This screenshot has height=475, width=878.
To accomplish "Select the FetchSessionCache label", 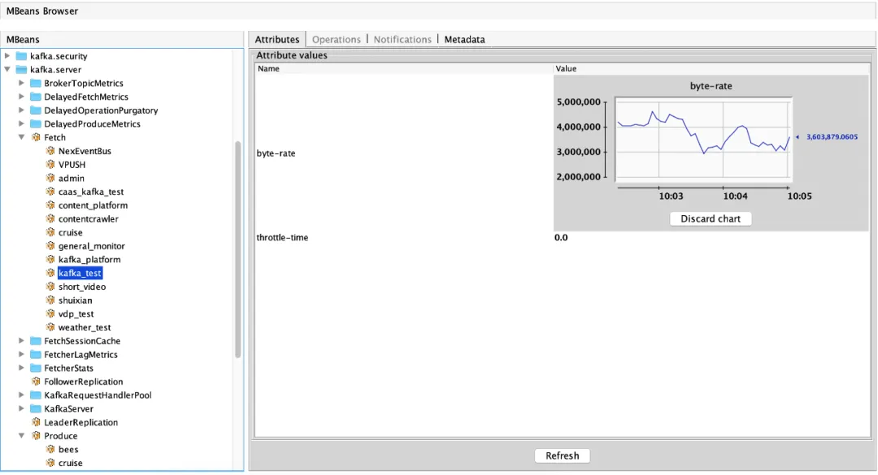I will point(82,341).
